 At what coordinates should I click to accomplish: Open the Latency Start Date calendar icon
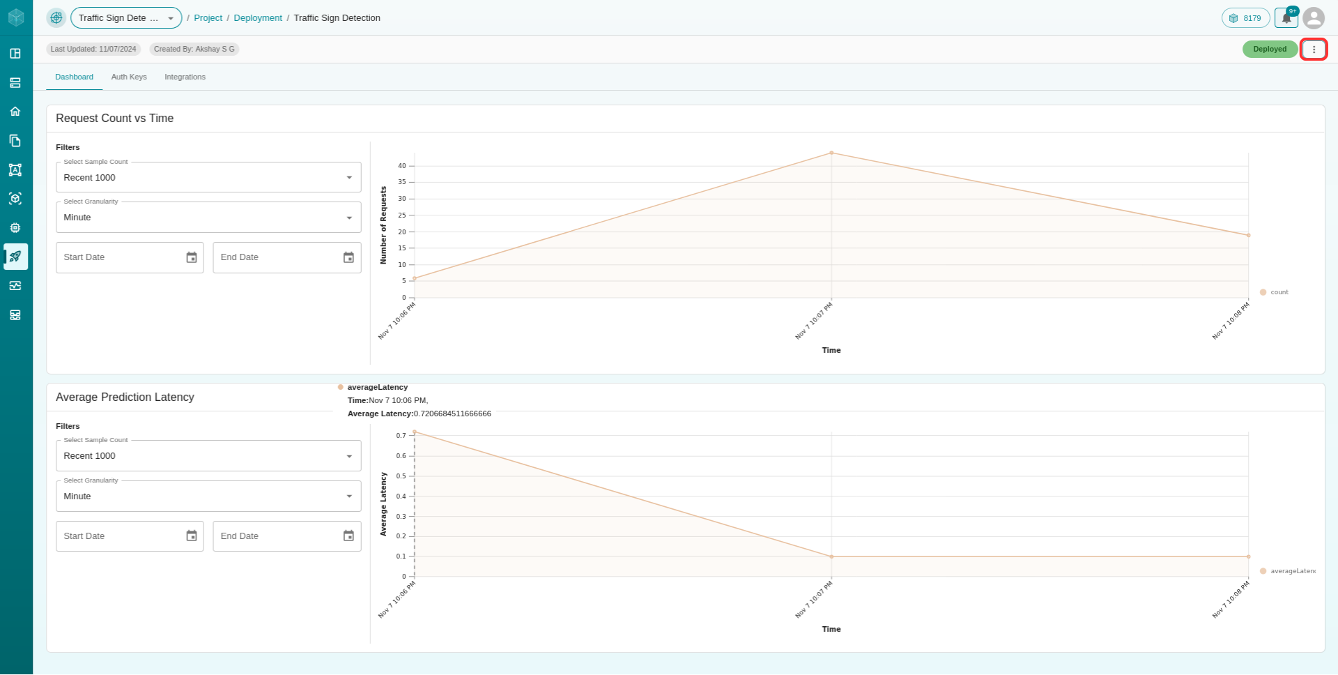(192, 536)
